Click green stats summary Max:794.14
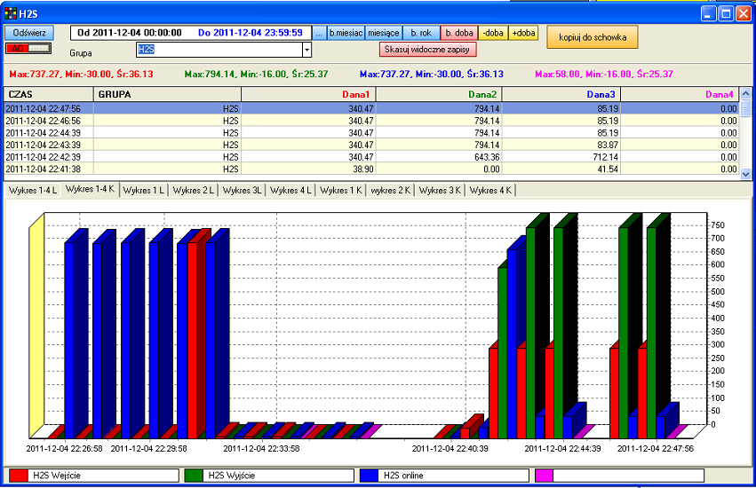The image size is (756, 488). tap(256, 75)
